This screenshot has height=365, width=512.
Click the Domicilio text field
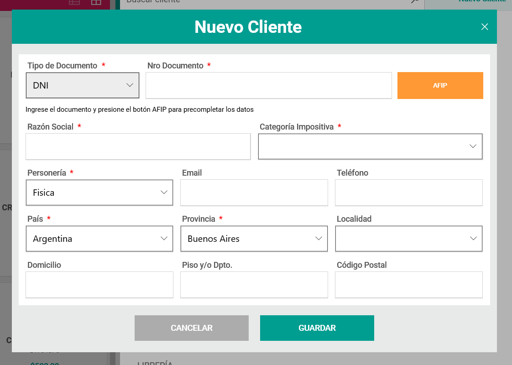[99, 285]
